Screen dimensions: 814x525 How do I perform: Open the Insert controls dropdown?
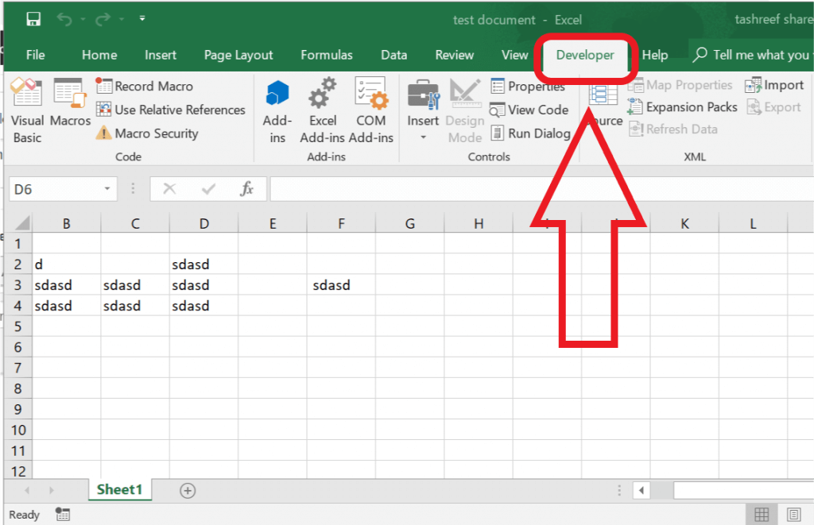[x=423, y=111]
